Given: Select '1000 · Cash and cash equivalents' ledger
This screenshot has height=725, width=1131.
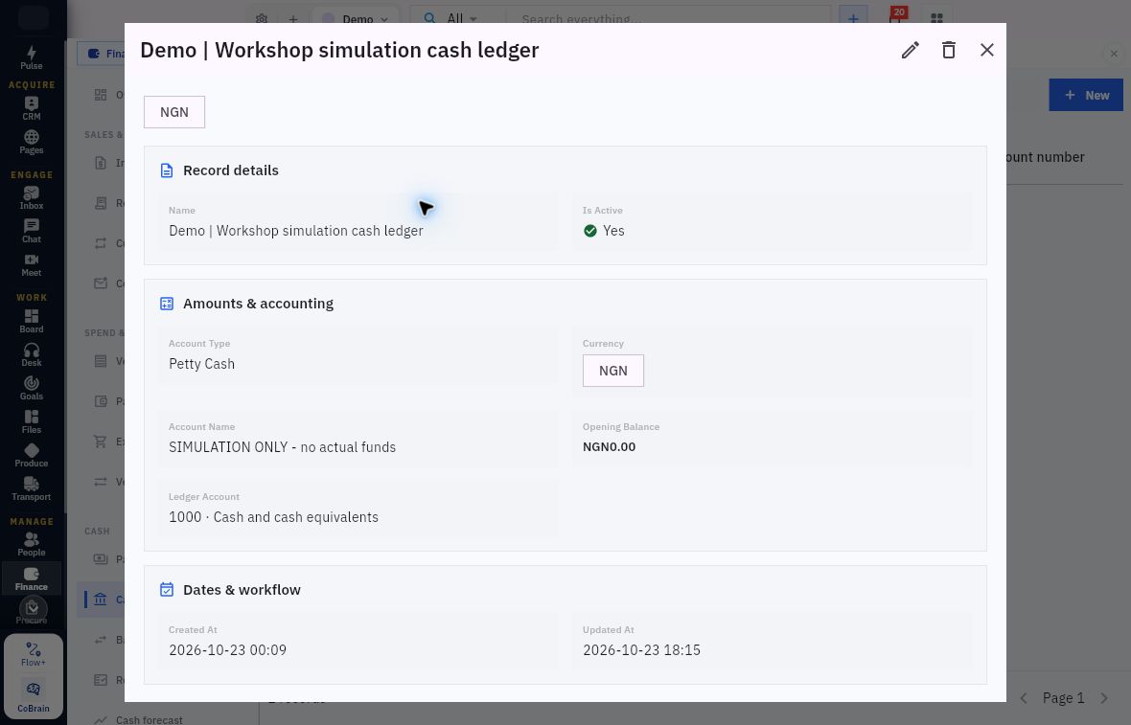Looking at the screenshot, I should point(273,517).
